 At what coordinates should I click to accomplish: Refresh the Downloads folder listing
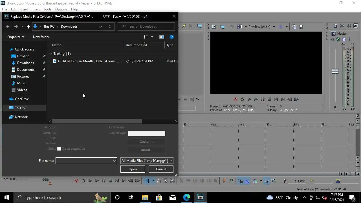click(110, 27)
